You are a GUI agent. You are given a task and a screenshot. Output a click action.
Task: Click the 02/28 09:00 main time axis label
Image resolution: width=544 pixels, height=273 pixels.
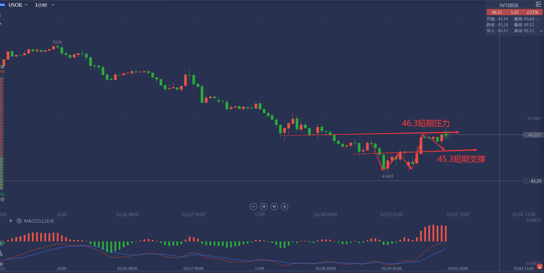[326, 215]
